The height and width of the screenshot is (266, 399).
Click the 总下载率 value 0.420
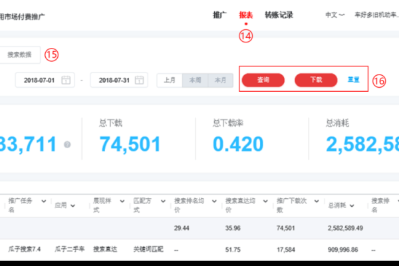tap(238, 144)
